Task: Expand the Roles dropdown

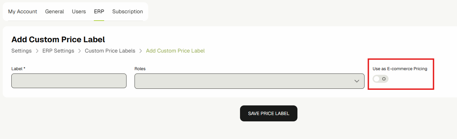Action: coord(249,81)
